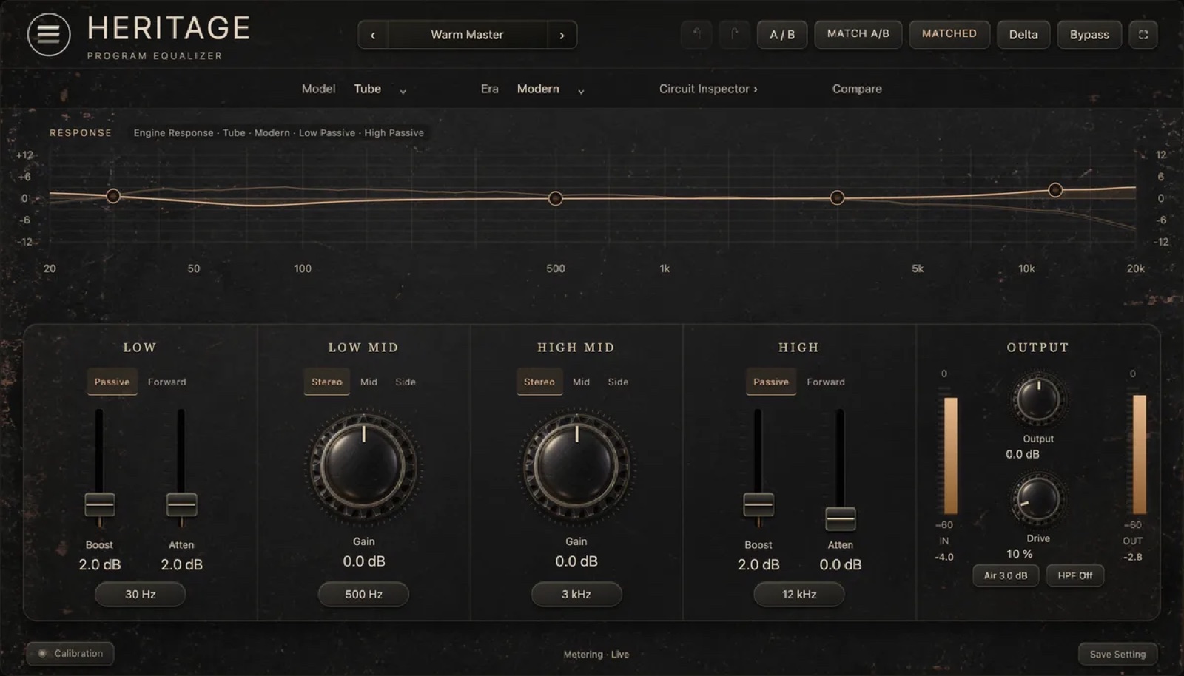The height and width of the screenshot is (676, 1184).
Task: Open the Era Modern dropdown
Action: 551,89
